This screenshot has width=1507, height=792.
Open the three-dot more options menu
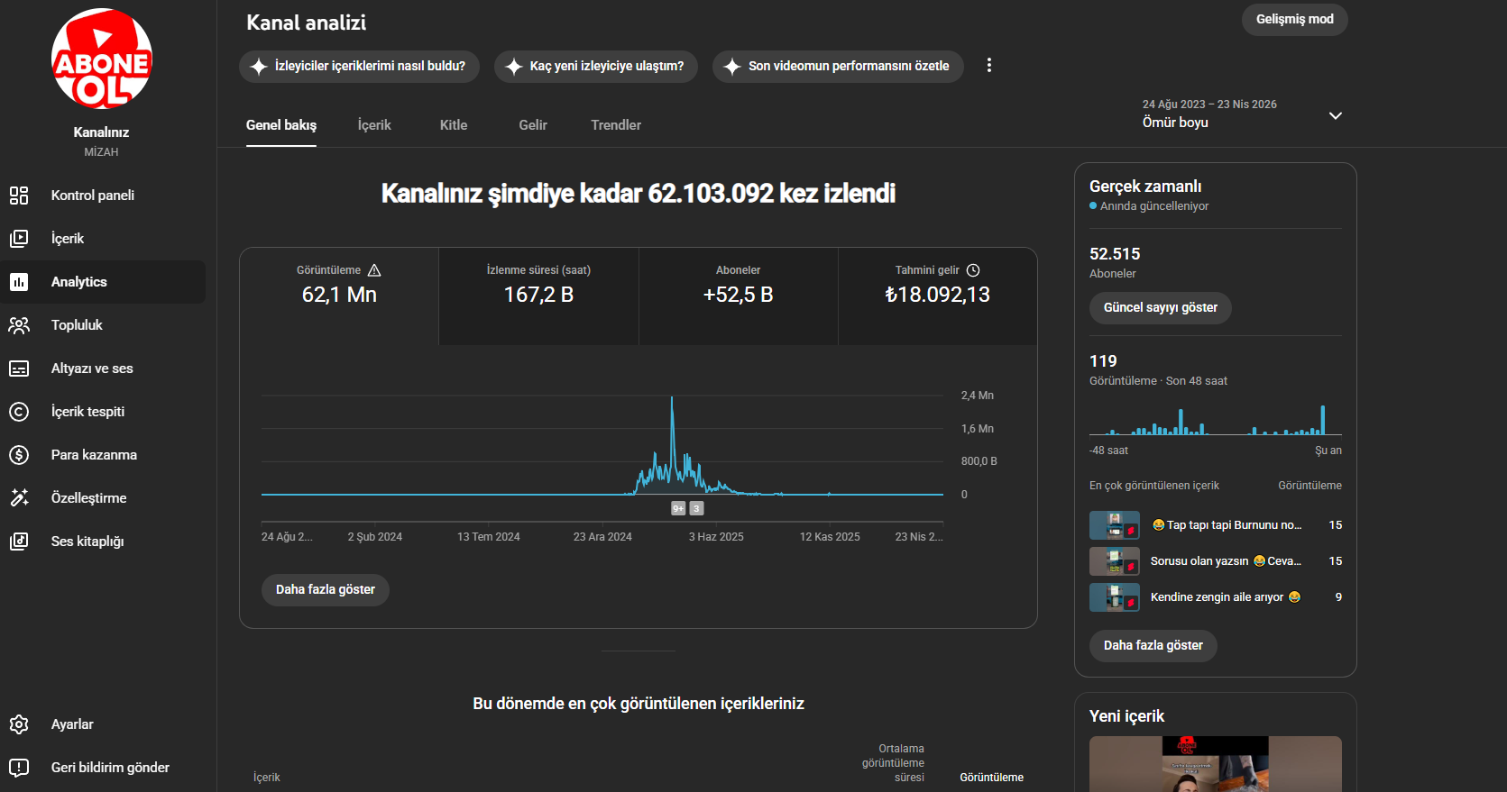pos(989,66)
